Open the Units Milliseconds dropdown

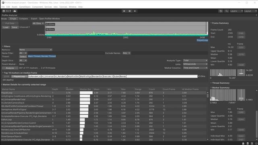coord(195,64)
